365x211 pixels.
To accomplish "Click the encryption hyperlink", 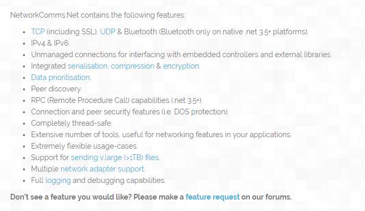I will [181, 66].
